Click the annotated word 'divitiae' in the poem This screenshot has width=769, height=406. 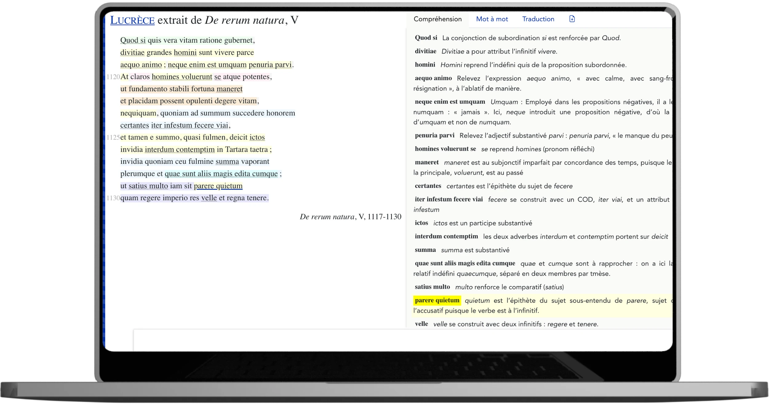coord(132,53)
